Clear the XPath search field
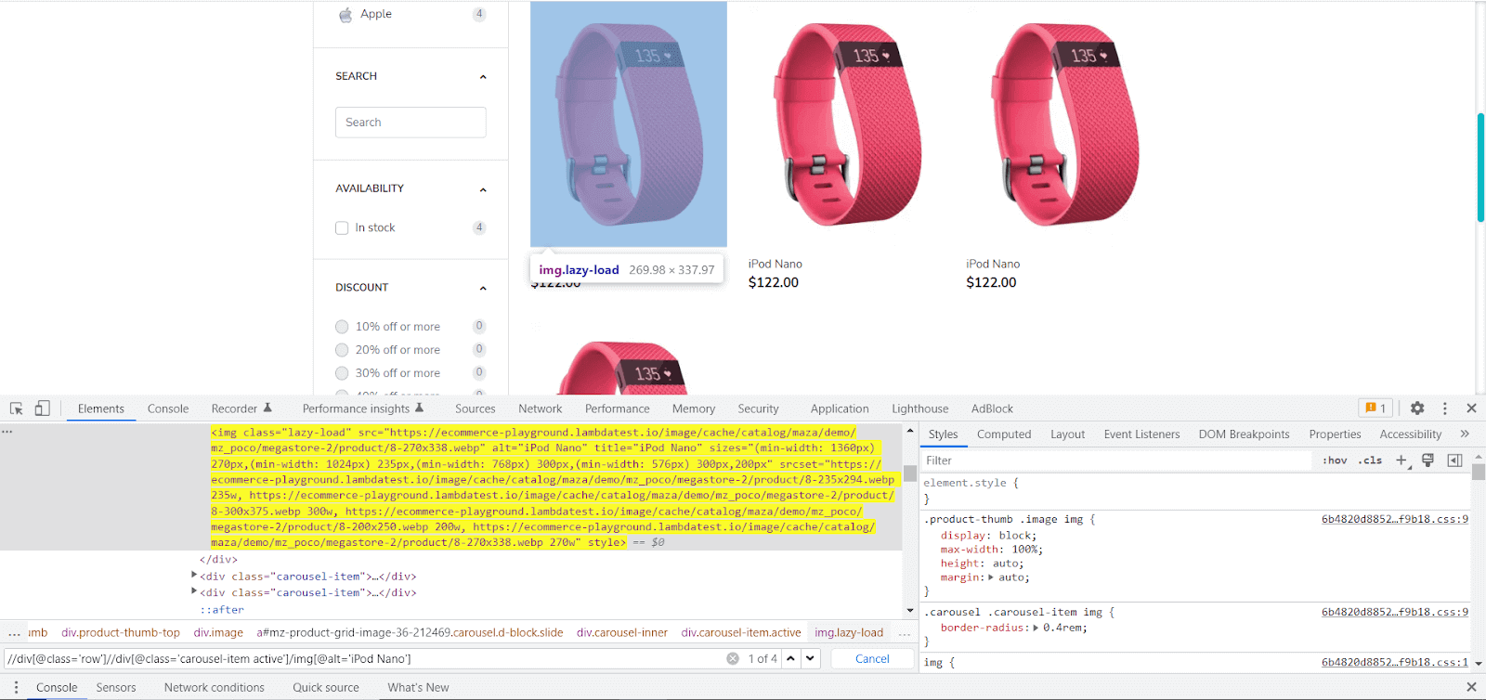Viewport: 1486px width, 700px height. click(x=733, y=658)
